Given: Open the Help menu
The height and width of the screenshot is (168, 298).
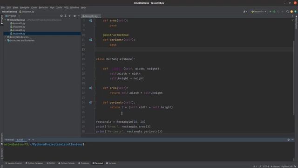Looking at the screenshot, I should point(83,7).
